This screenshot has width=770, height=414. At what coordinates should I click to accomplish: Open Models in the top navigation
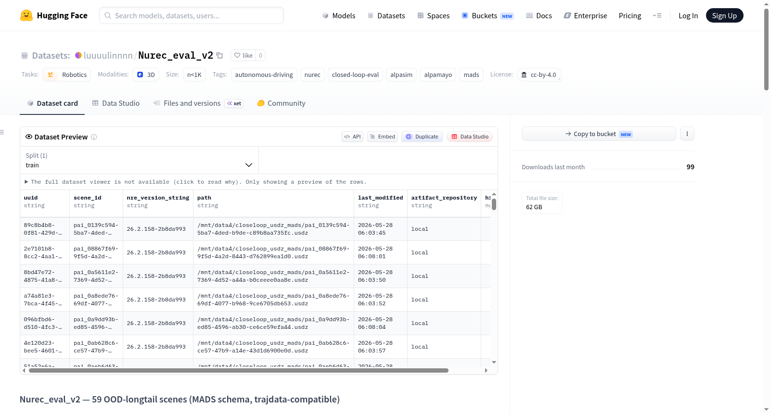339,15
